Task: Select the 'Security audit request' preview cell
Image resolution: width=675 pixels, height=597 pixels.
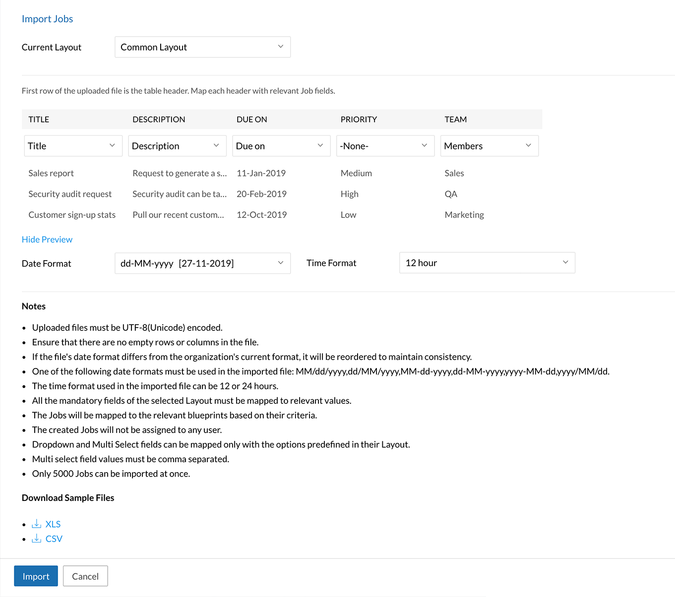Action: click(70, 194)
